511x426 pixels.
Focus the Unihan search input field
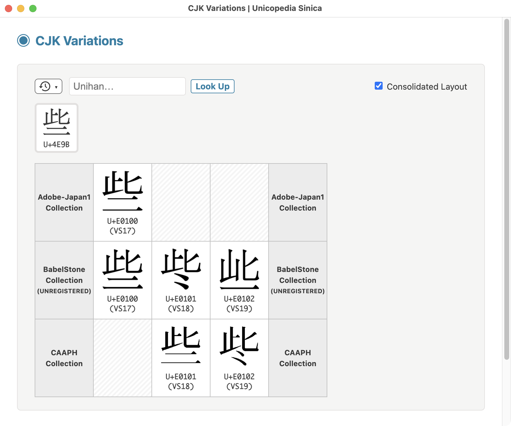[127, 86]
